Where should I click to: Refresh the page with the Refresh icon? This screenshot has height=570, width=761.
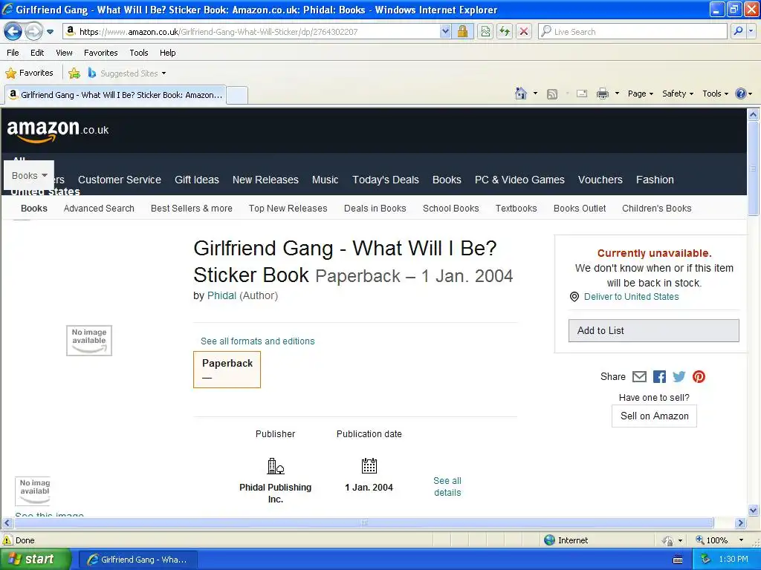tap(505, 31)
